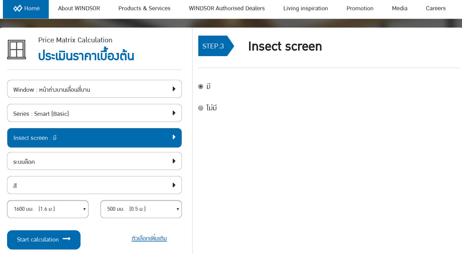Click the highlighted Insect screen row
This screenshot has height=254, width=462.
(94, 138)
